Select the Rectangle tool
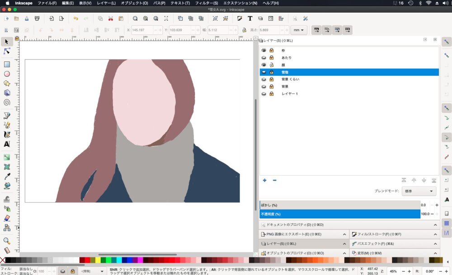The height and width of the screenshot is (275, 452). click(x=7, y=64)
